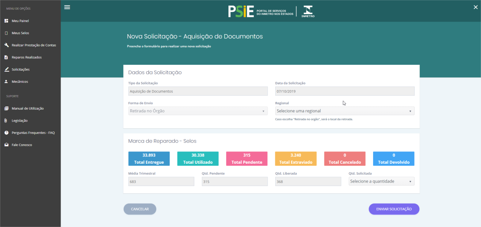Close the page with the X icon
The width and height of the screenshot is (481, 227).
tap(476, 7)
